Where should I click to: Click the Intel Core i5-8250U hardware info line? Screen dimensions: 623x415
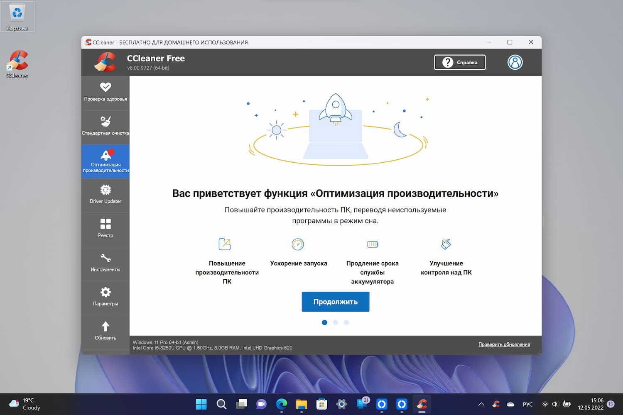click(x=213, y=348)
